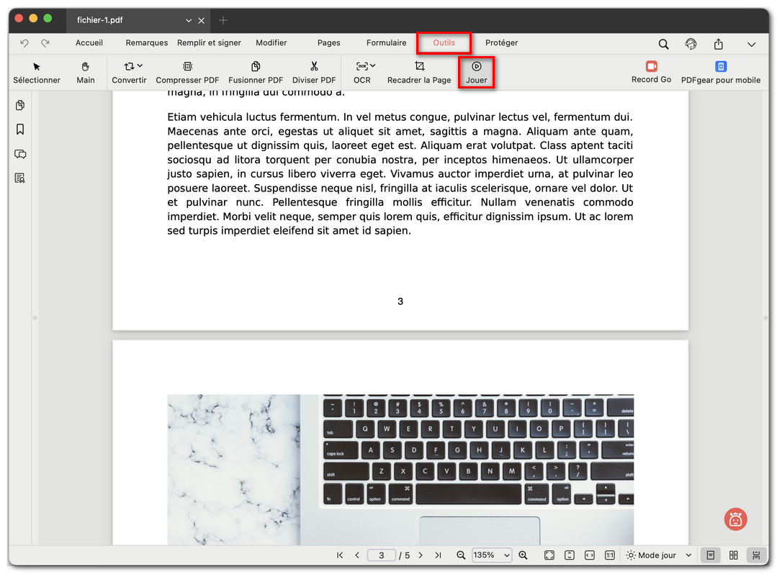Open the annotations panel
The height and width of the screenshot is (574, 777).
pyautogui.click(x=19, y=154)
